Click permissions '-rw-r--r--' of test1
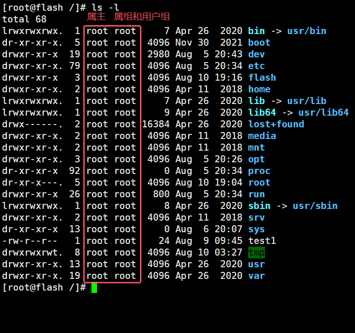This screenshot has width=355, height=333. 30,241
